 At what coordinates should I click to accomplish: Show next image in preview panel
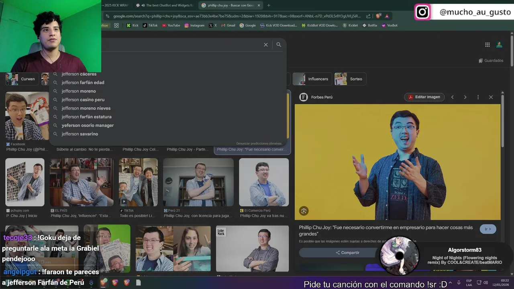465,97
